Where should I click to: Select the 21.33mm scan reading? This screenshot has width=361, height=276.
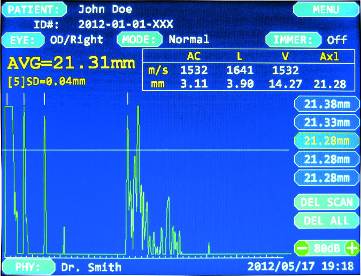point(327,122)
